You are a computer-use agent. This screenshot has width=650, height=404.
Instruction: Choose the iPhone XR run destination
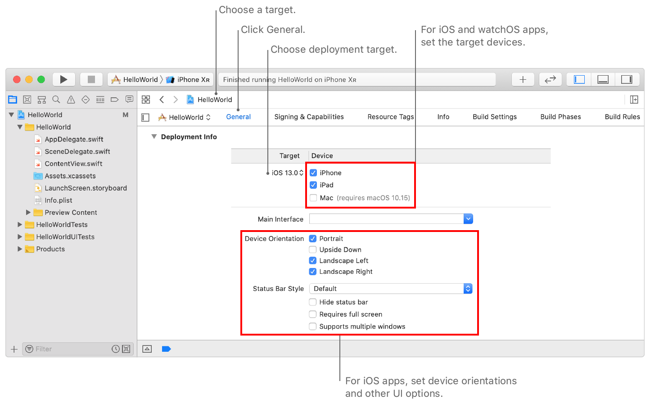[x=188, y=80]
